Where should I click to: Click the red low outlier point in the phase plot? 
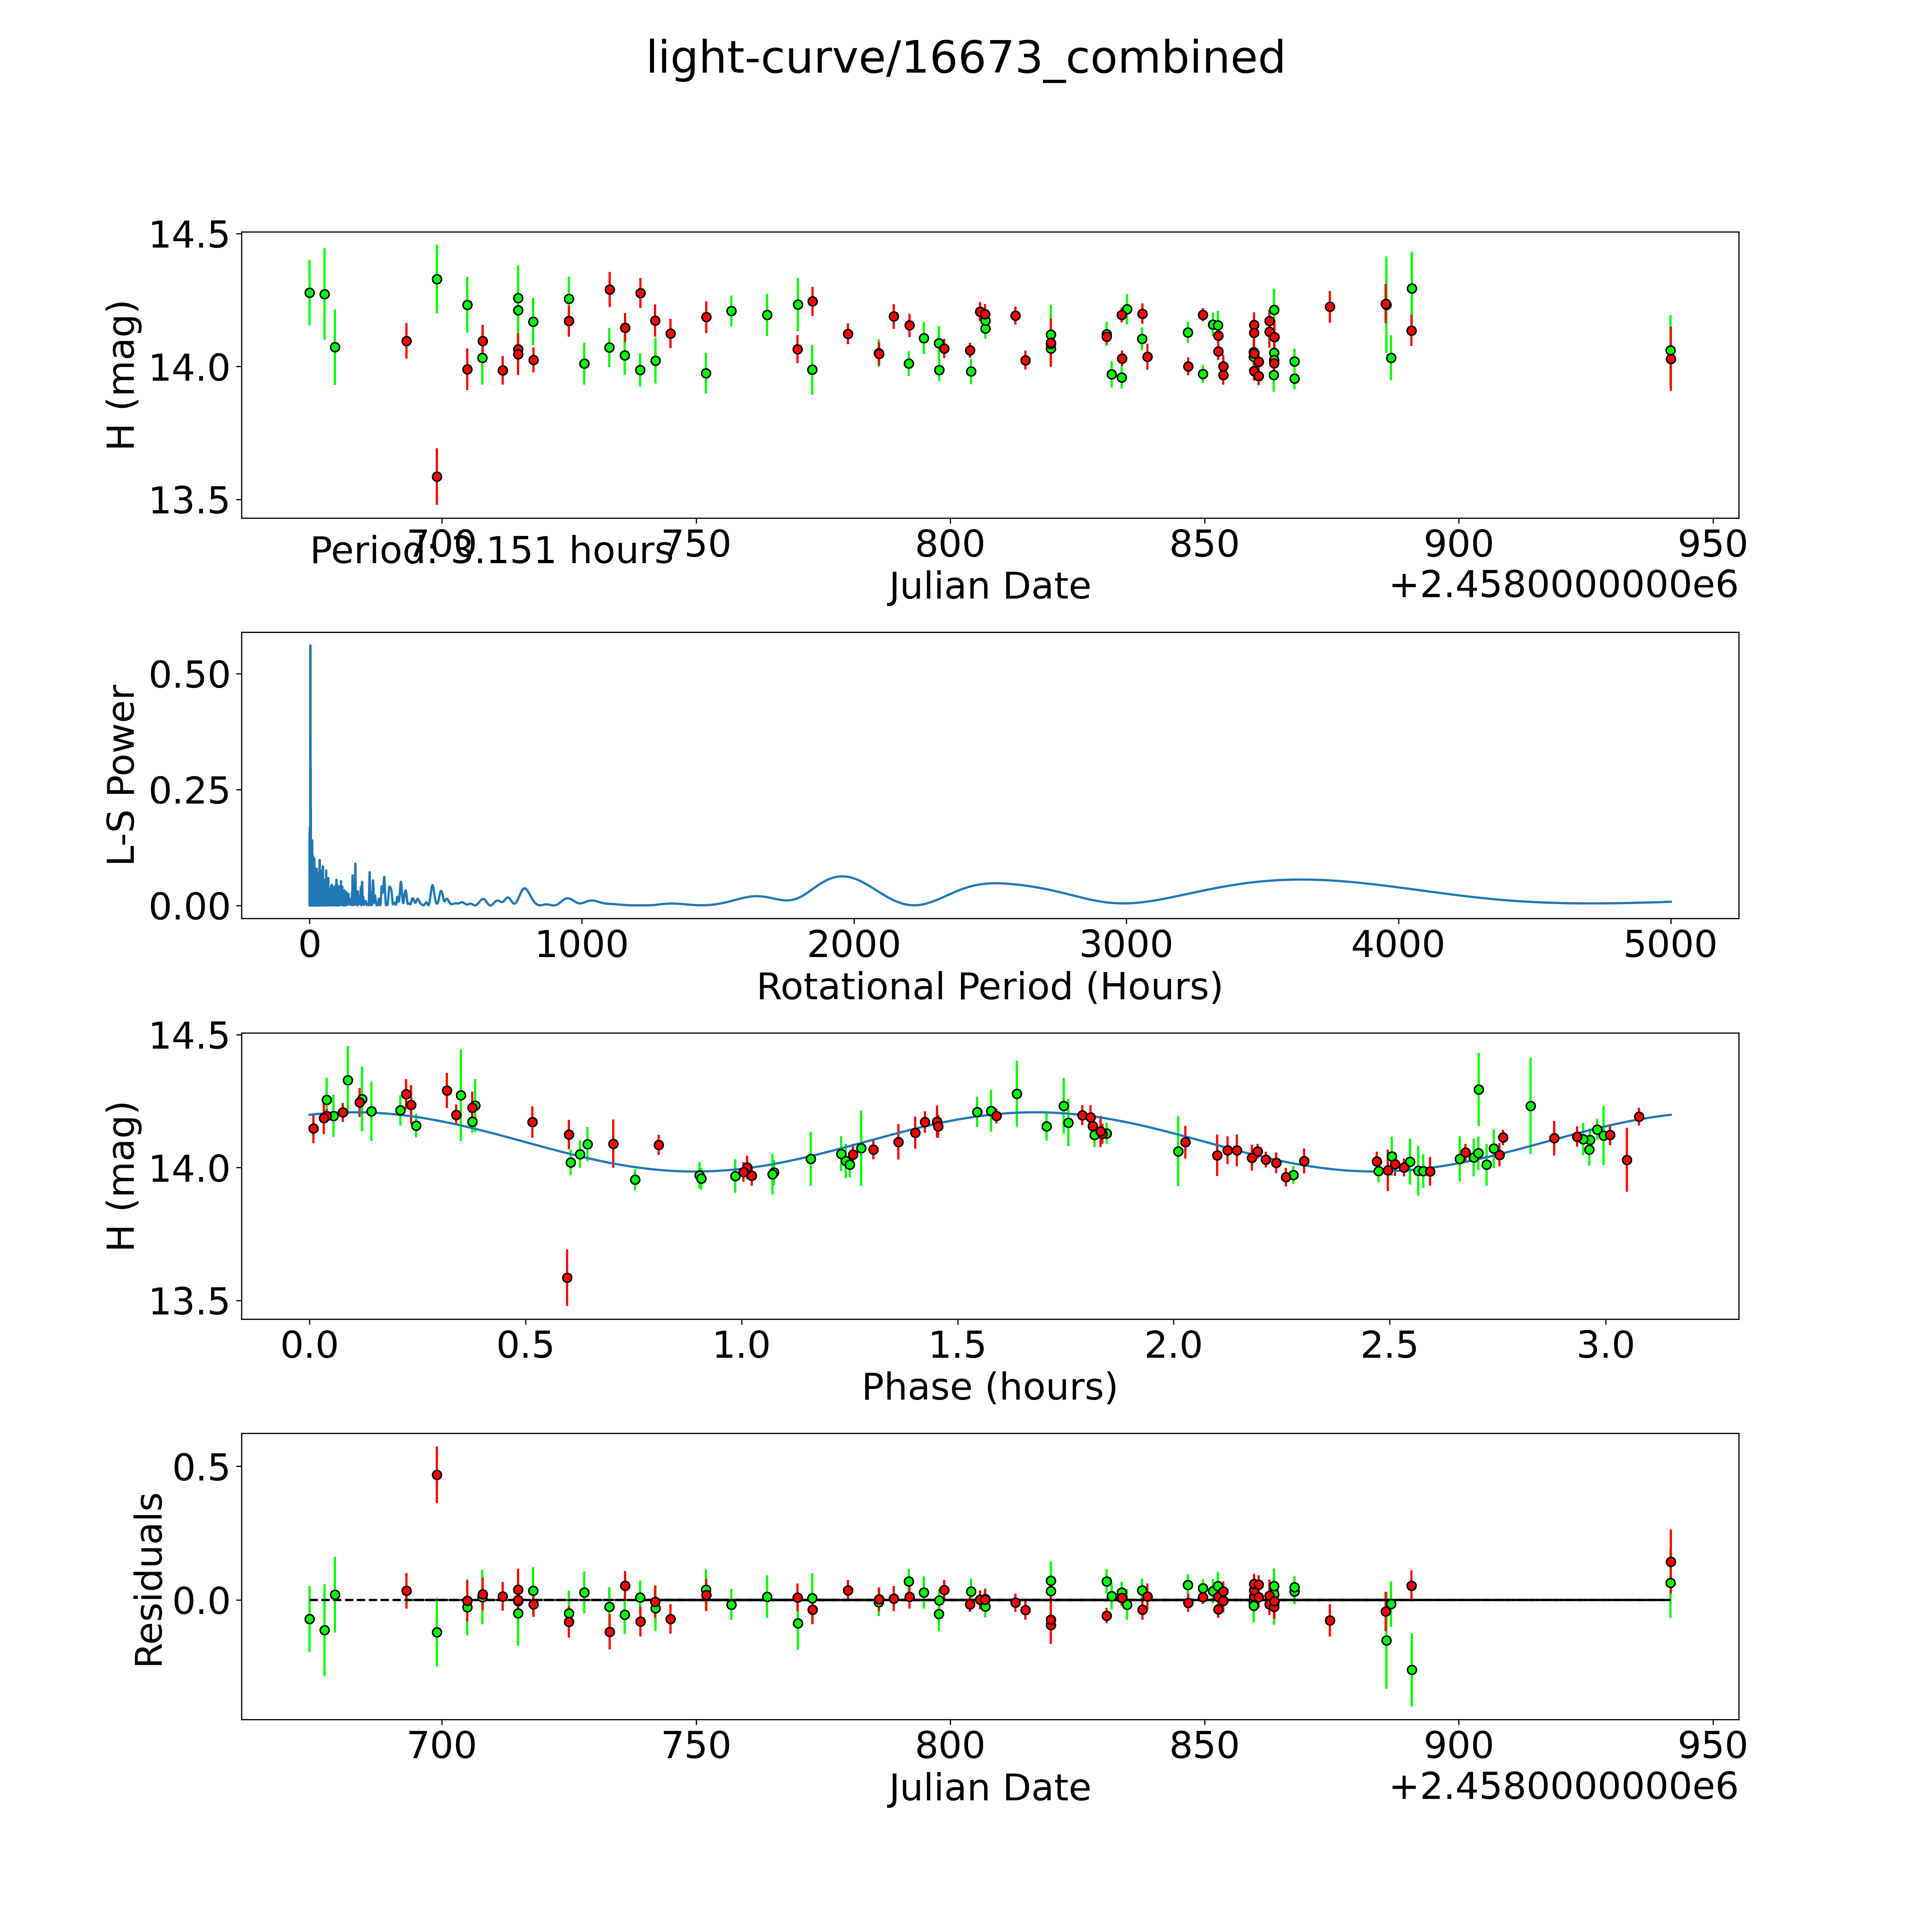tap(567, 1278)
